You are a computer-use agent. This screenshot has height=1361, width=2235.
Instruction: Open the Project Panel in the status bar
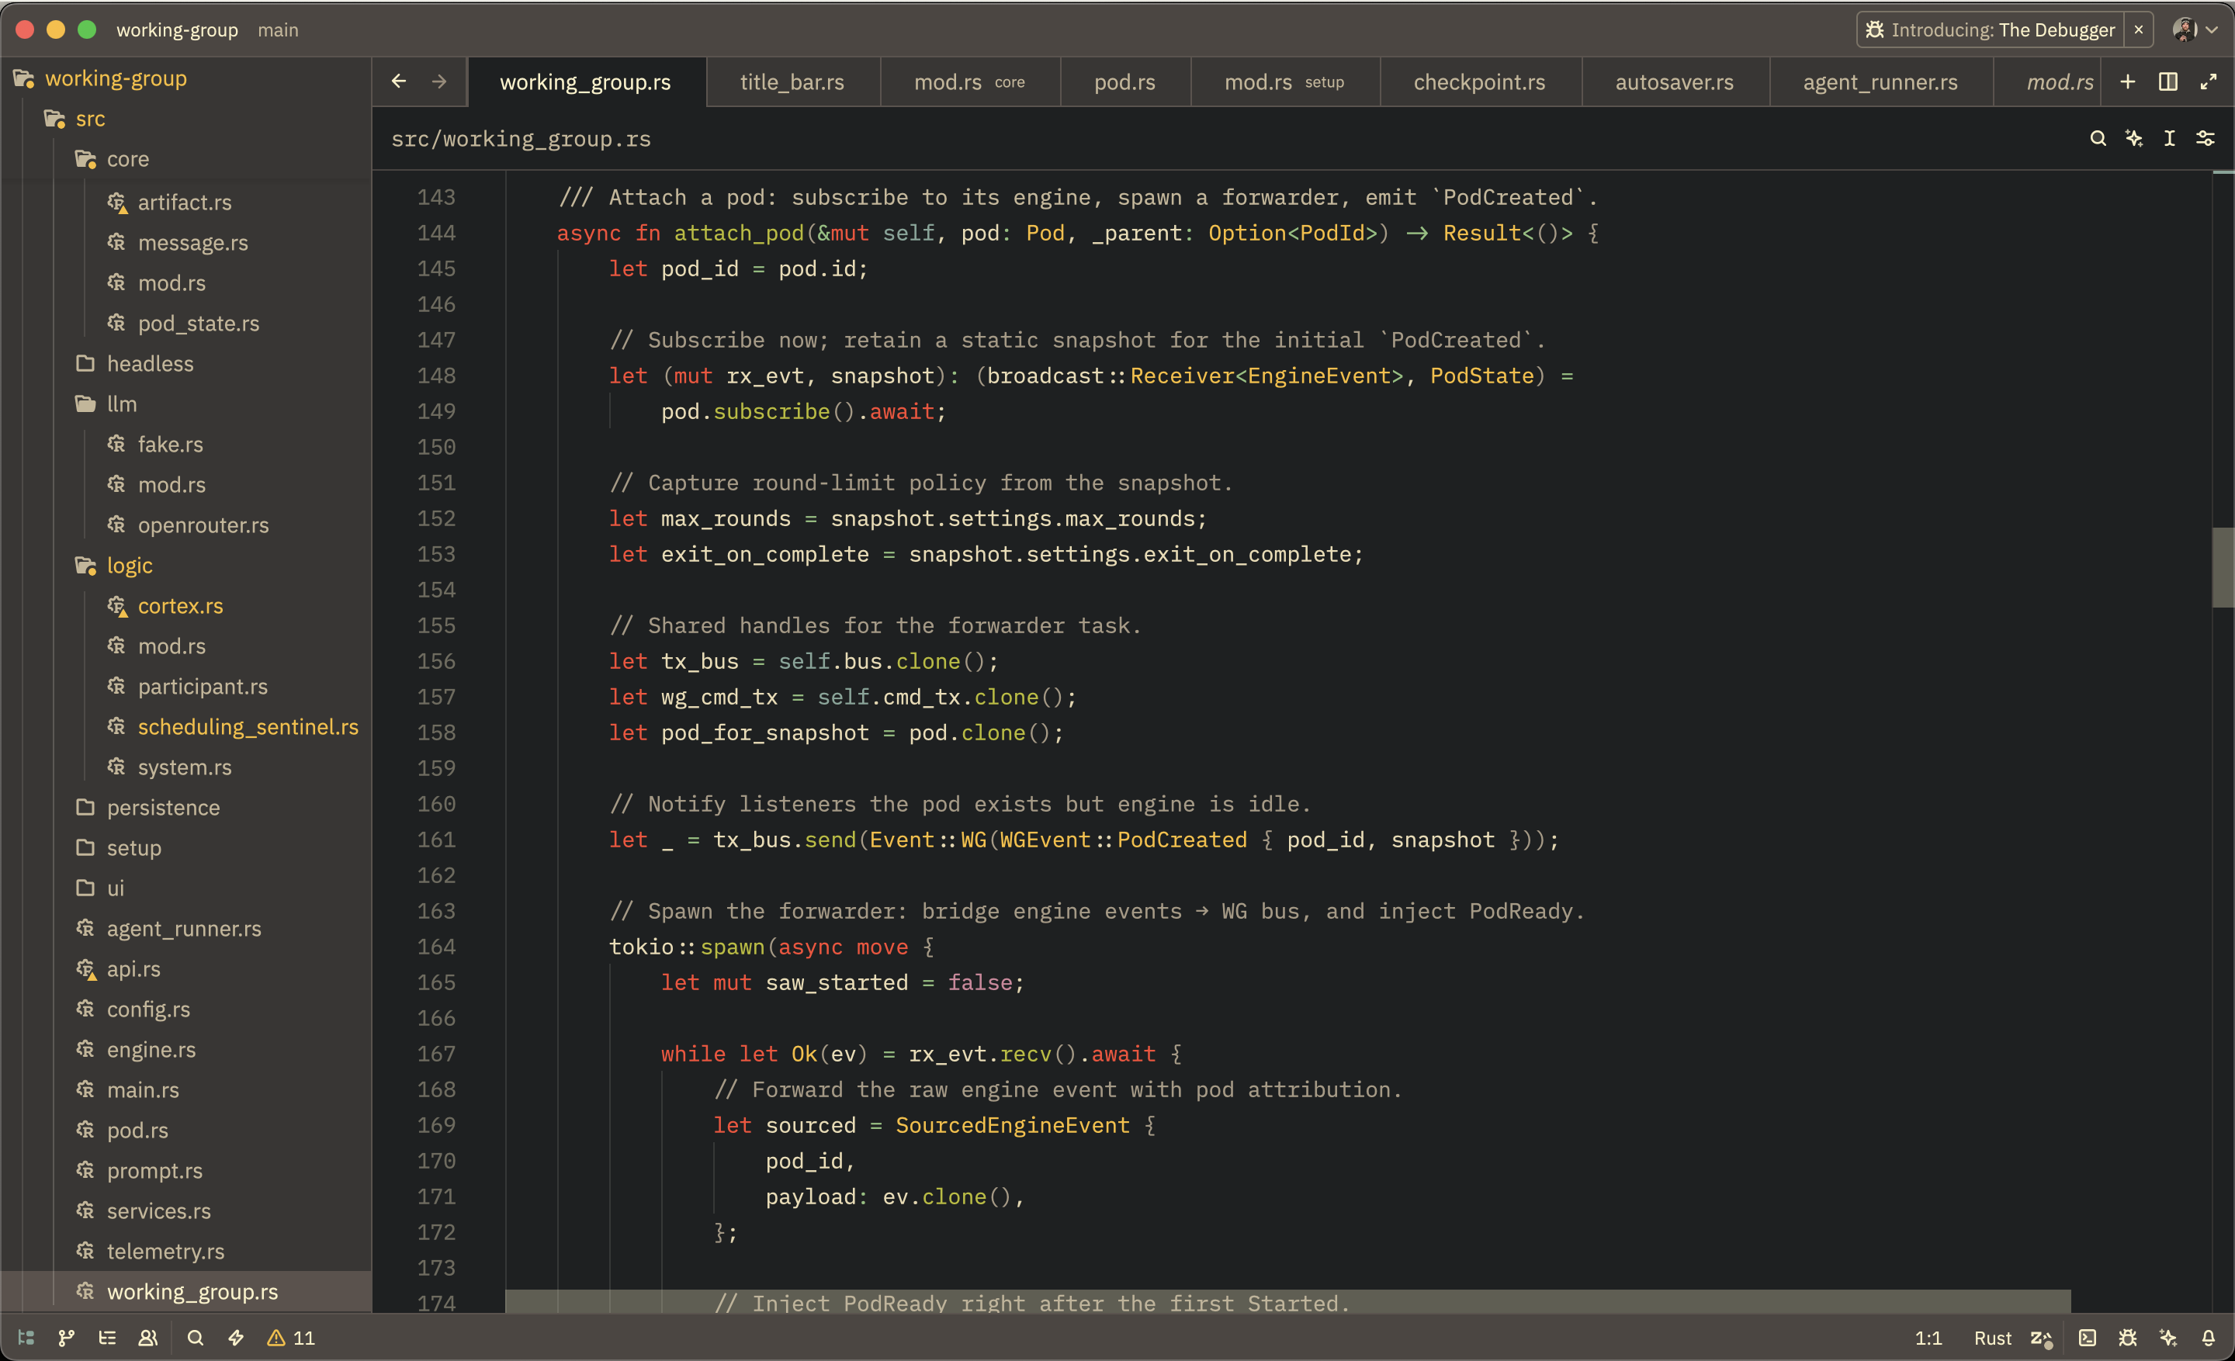(26, 1338)
